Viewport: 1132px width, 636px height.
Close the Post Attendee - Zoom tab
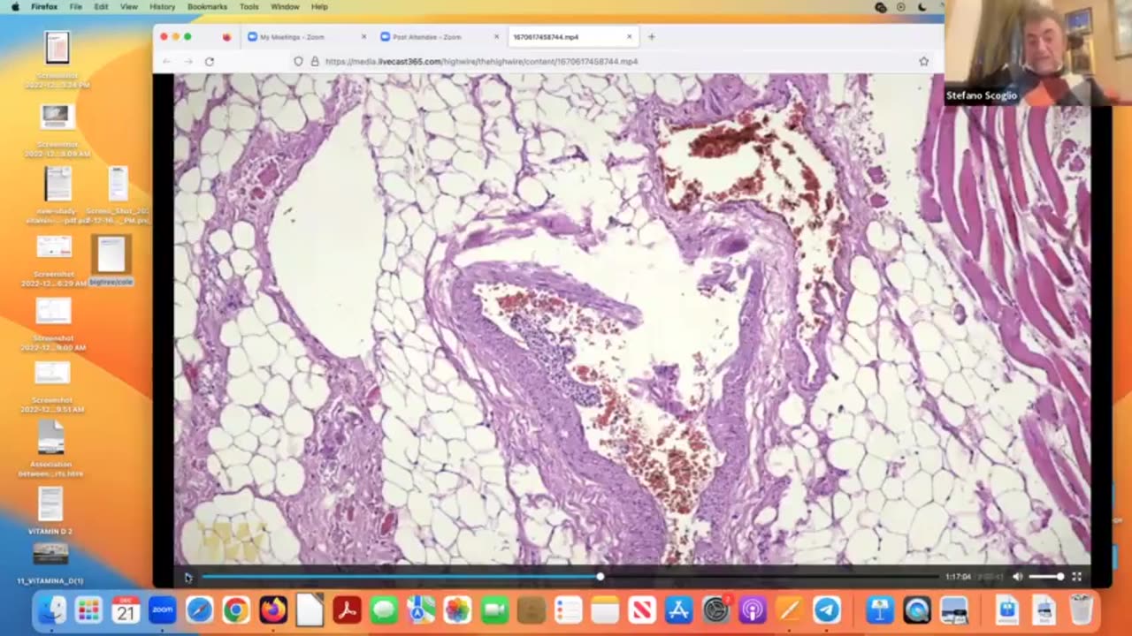[x=495, y=37]
